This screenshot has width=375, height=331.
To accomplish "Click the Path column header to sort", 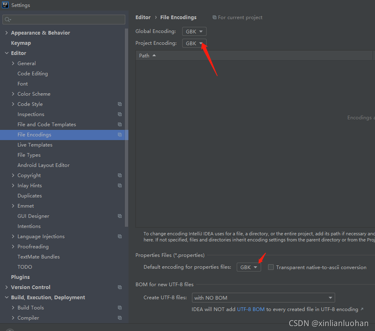I will [x=144, y=55].
